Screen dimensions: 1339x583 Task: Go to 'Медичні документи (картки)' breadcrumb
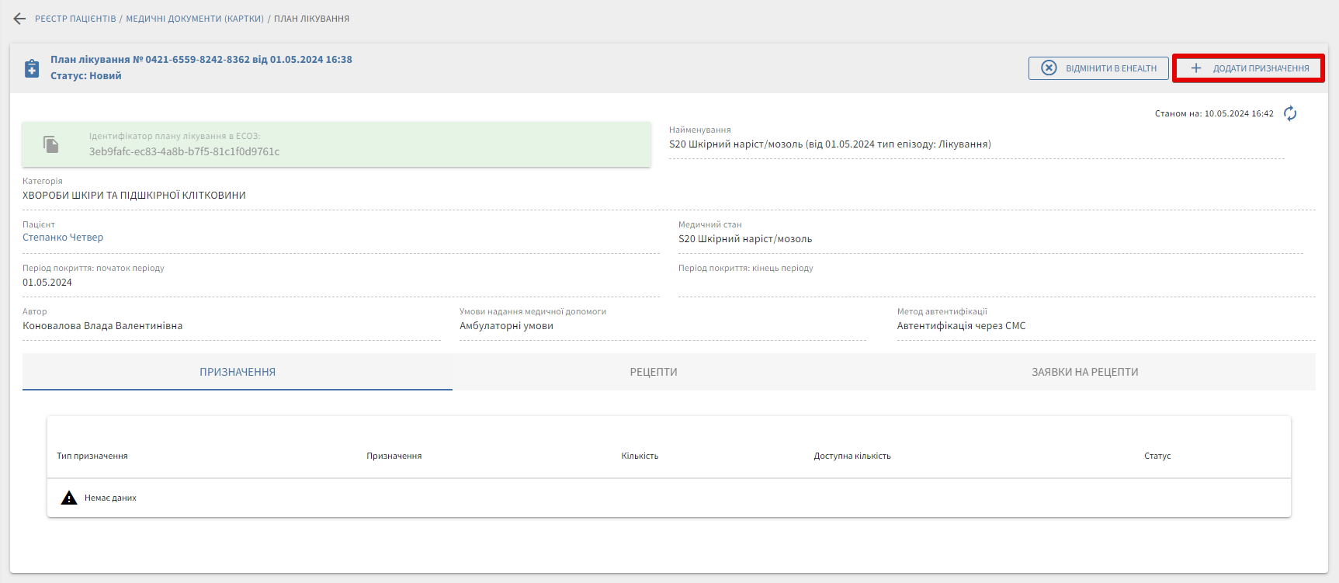point(195,19)
